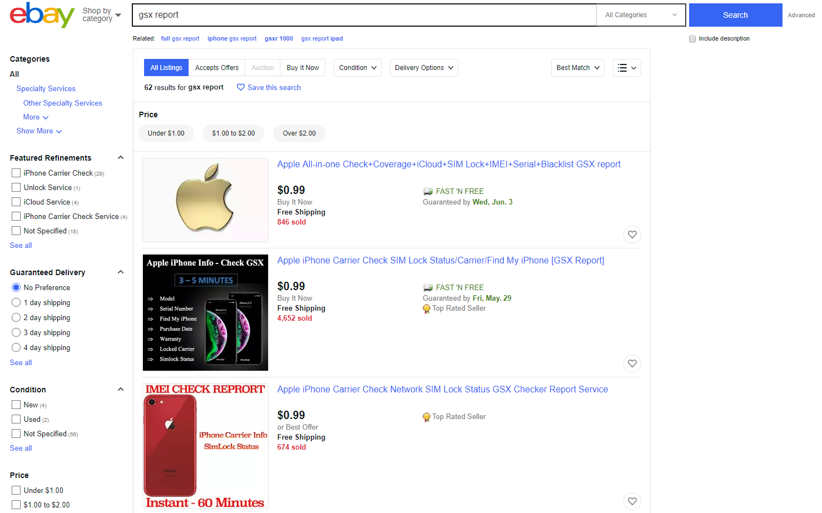
Task: Open the Advanced search link
Action: 801,16
